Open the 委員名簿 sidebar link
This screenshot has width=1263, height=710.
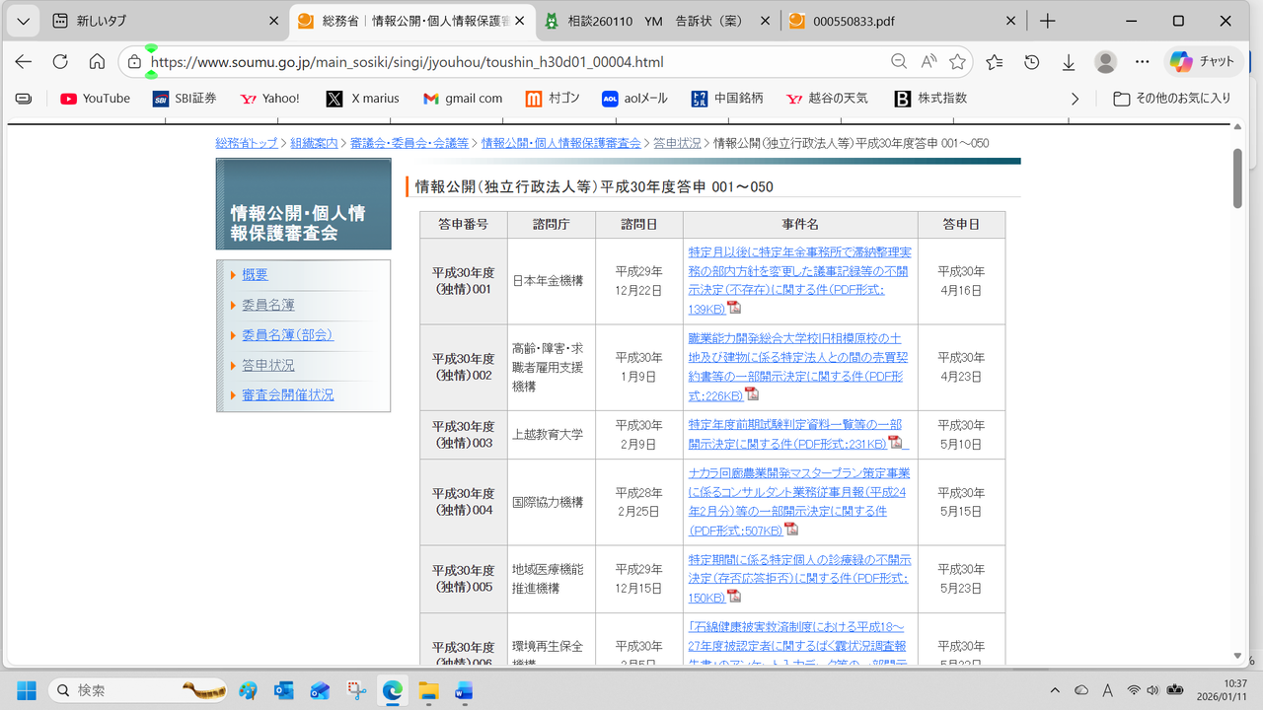268,305
